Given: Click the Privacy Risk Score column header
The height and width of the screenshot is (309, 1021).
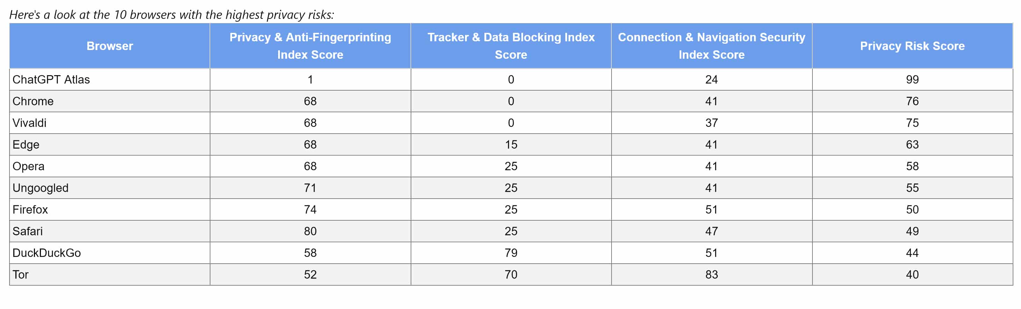Looking at the screenshot, I should tap(912, 46).
